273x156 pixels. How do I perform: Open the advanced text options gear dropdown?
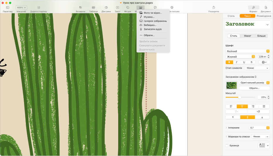(264, 62)
